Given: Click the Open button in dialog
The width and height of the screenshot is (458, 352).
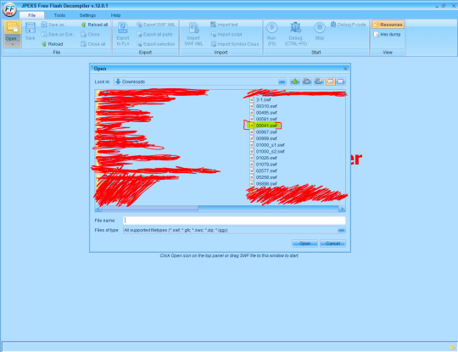Looking at the screenshot, I should [304, 243].
